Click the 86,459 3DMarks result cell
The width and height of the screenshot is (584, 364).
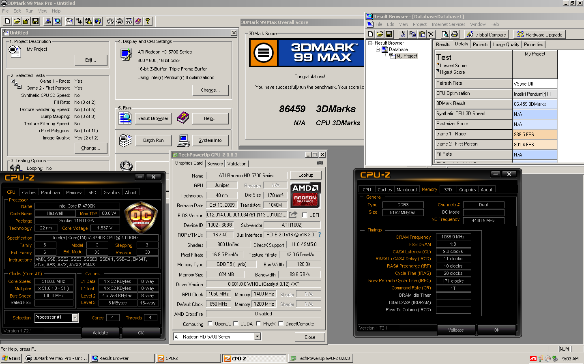[535, 104]
